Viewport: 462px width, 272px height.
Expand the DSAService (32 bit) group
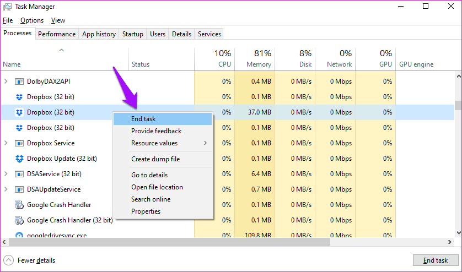(6, 173)
